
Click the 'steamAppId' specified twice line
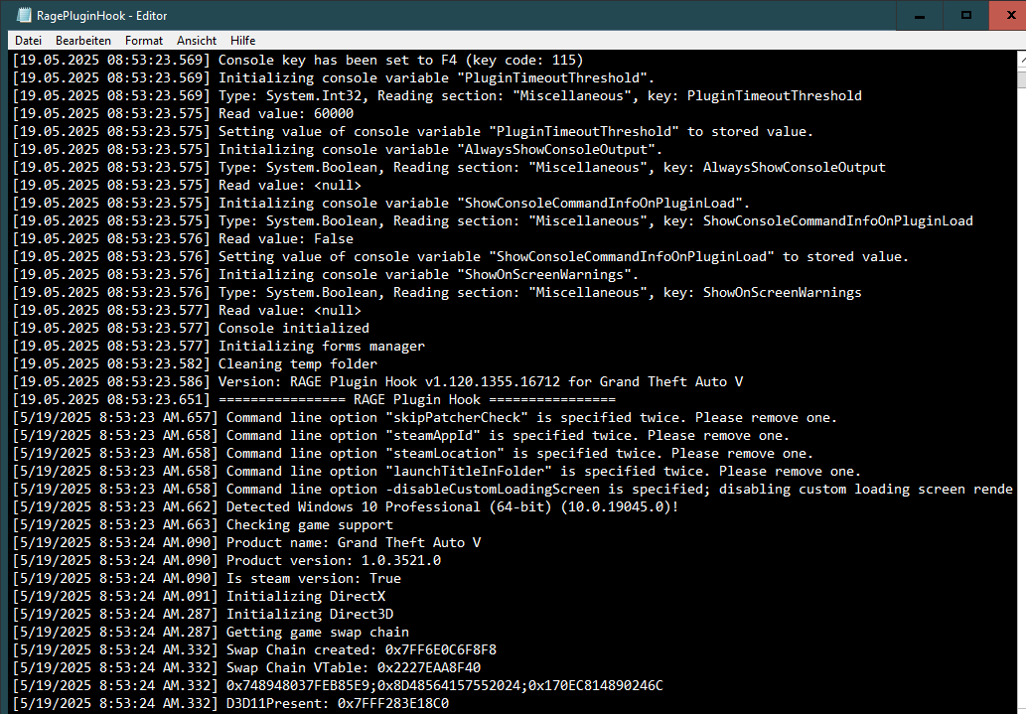coord(401,436)
